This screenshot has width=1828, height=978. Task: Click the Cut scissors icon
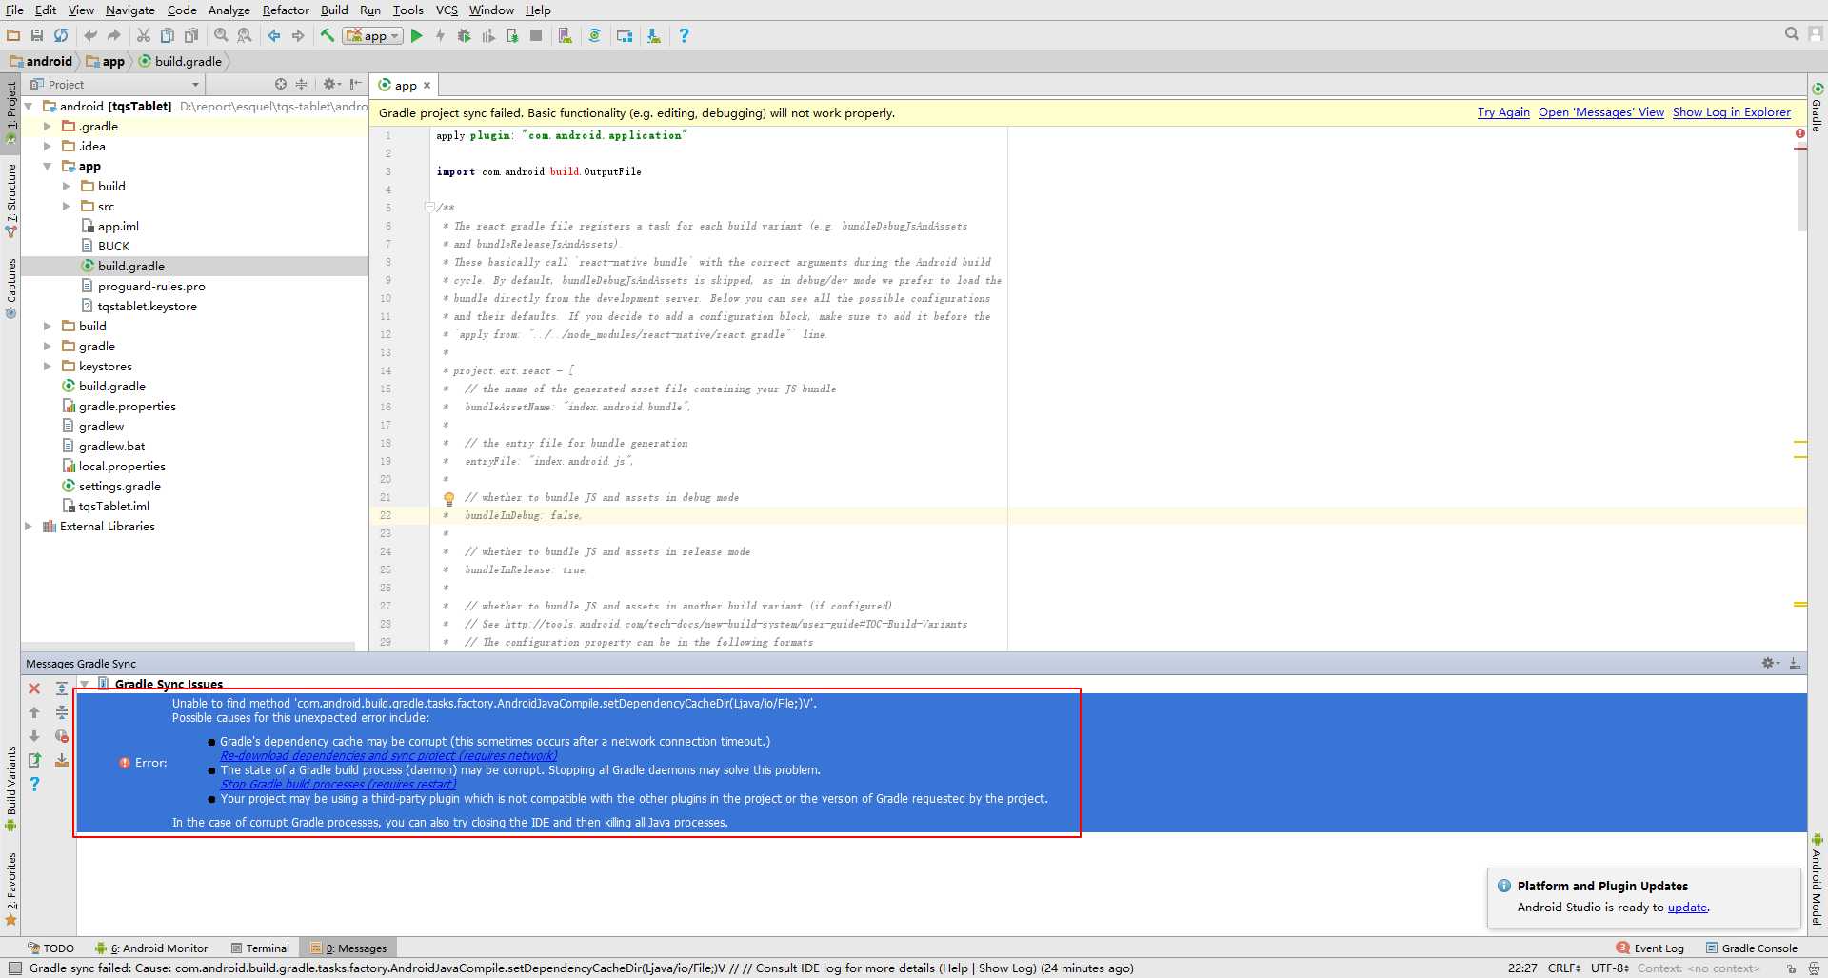[x=144, y=35]
